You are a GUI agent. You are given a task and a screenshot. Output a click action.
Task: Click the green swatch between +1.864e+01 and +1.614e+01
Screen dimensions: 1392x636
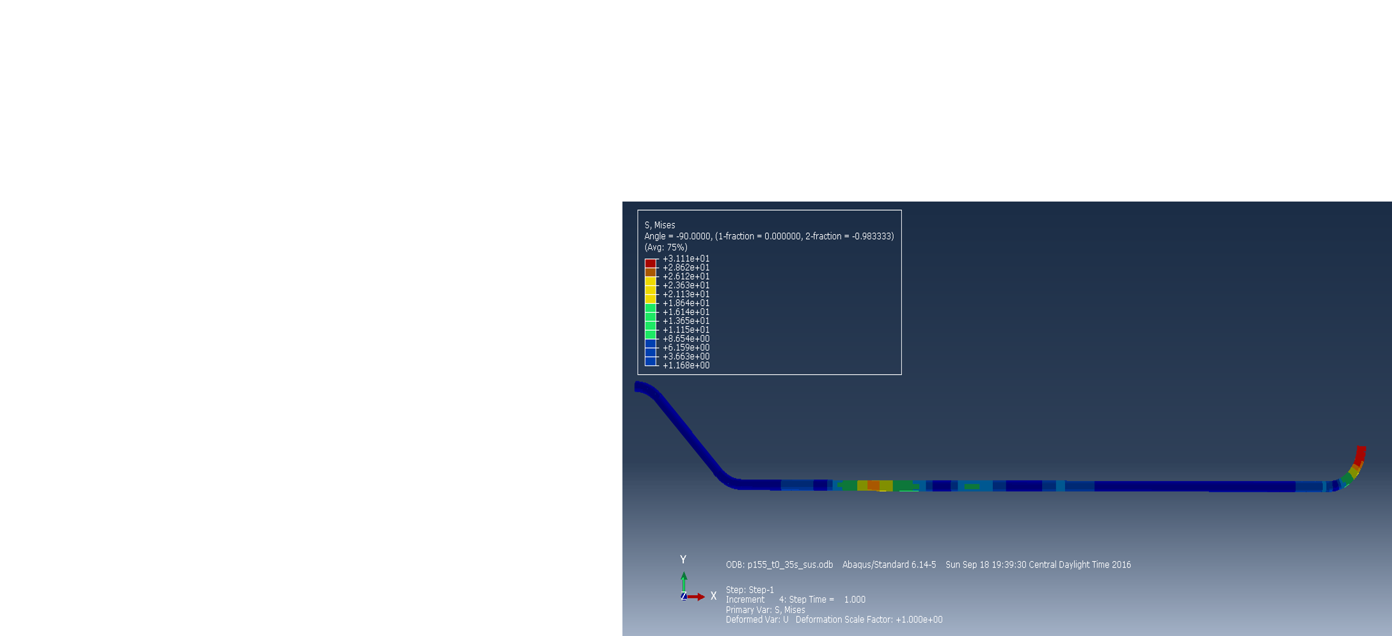click(651, 308)
